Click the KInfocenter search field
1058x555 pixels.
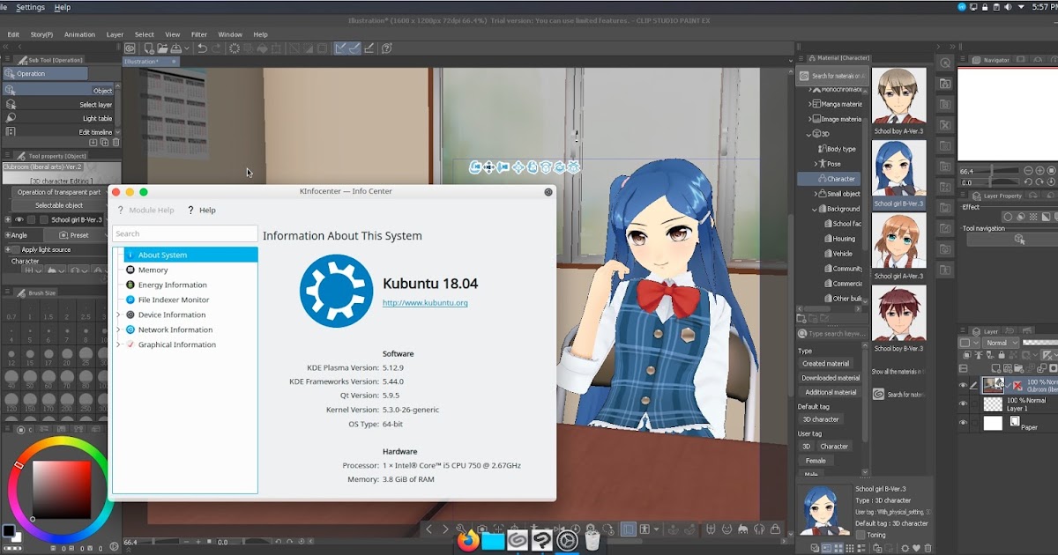click(185, 233)
